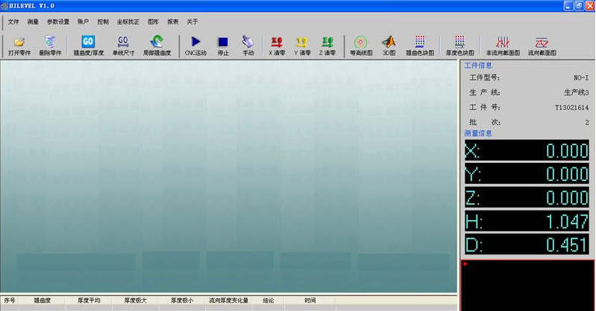
Task: Click the 流向厚度变化量 column header
Action: click(229, 301)
